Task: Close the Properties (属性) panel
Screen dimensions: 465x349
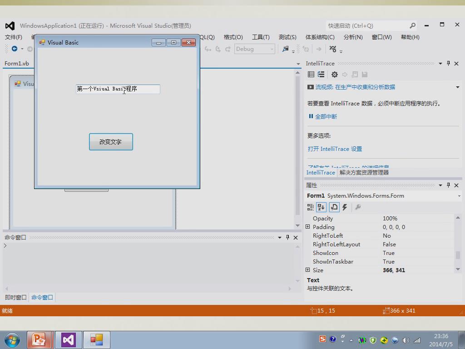Action: click(456, 185)
